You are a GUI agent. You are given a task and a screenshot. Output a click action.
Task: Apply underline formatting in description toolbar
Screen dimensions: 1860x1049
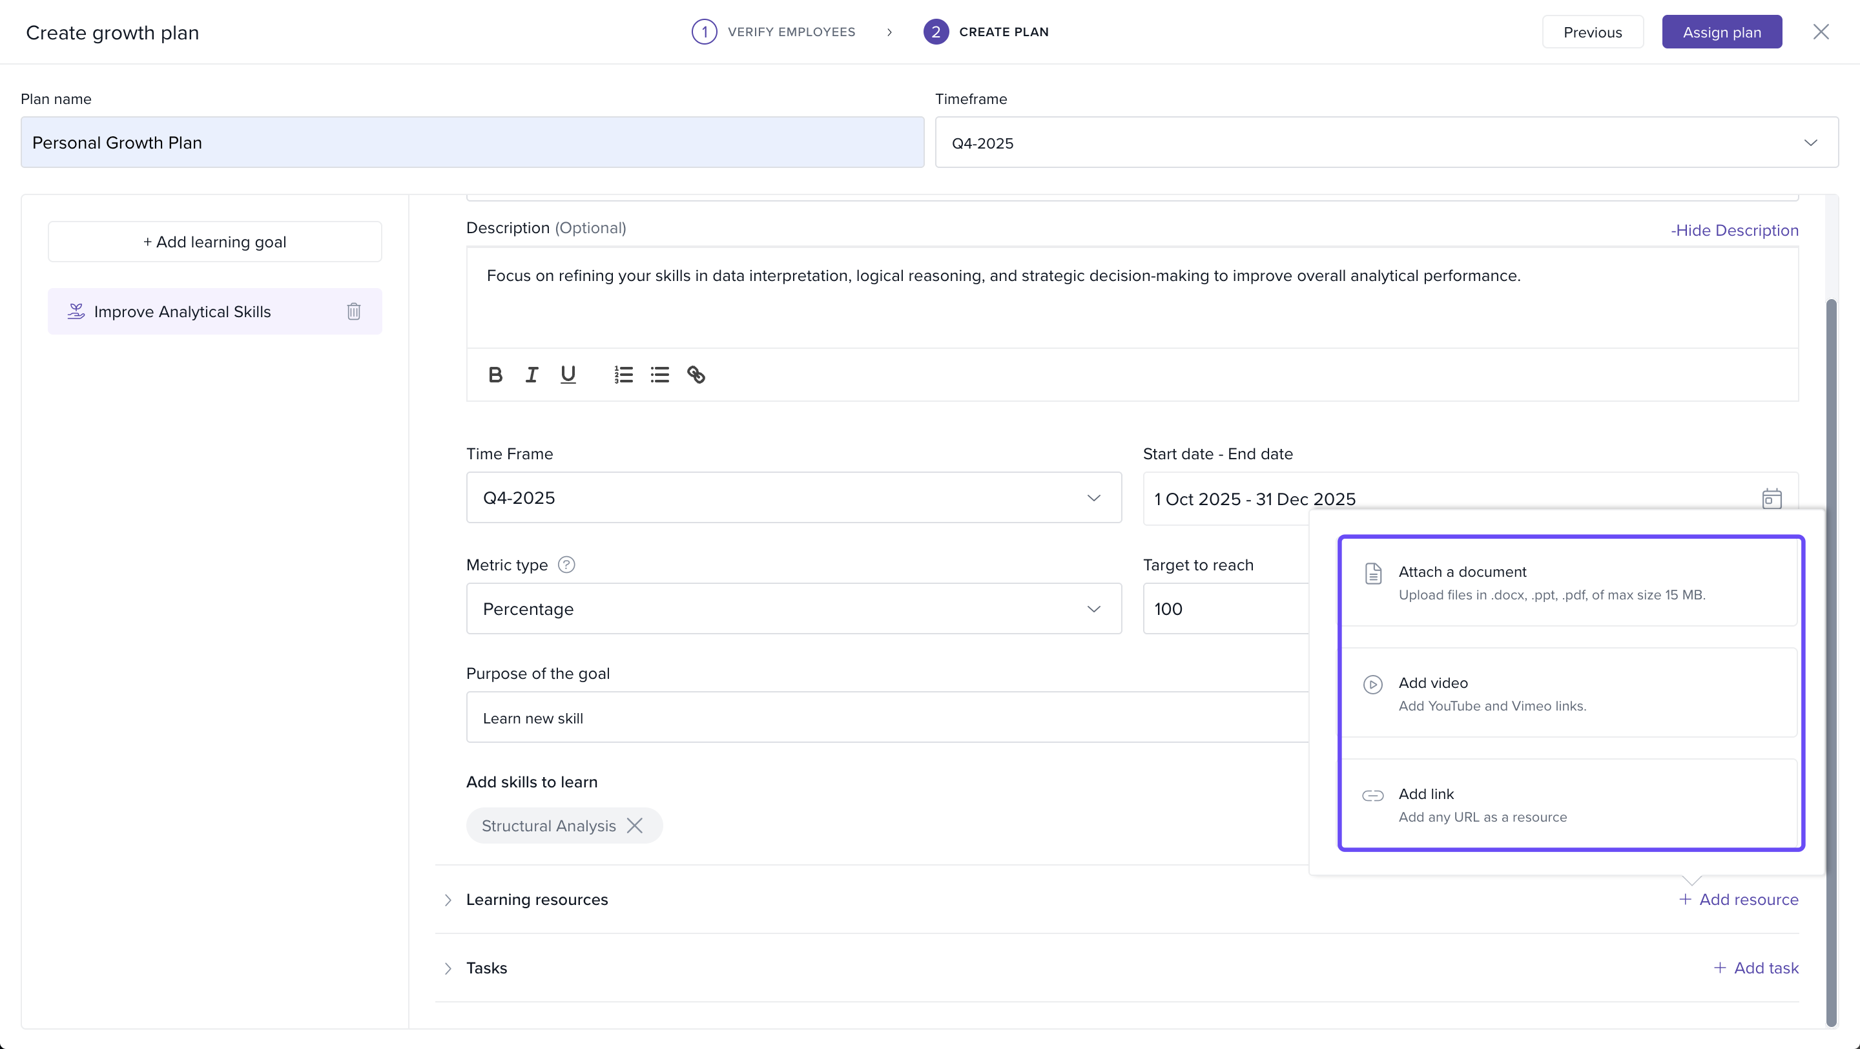(x=568, y=375)
